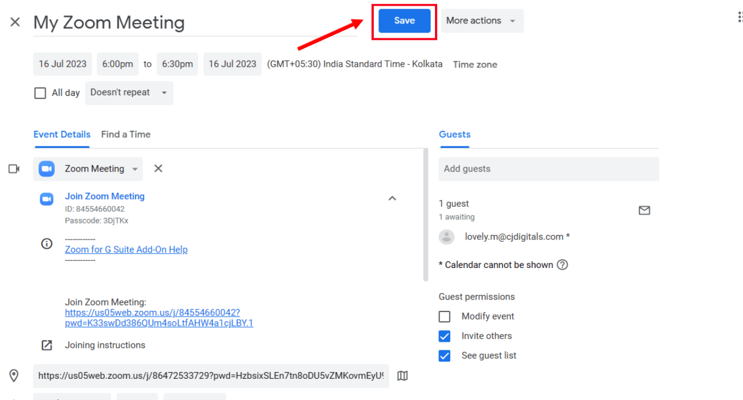743x400 pixels.
Task: Select the Guests tab
Action: point(454,134)
